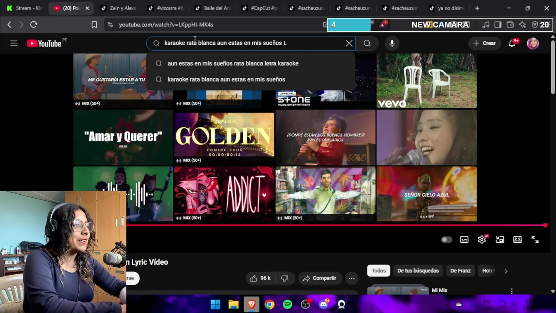Image resolution: width=556 pixels, height=313 pixels.
Task: Toggle the autoplay switch
Action: click(x=447, y=240)
